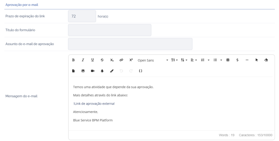Click the Assunto do e-mail de aprovação field
The image size is (279, 141).
click(x=130, y=44)
